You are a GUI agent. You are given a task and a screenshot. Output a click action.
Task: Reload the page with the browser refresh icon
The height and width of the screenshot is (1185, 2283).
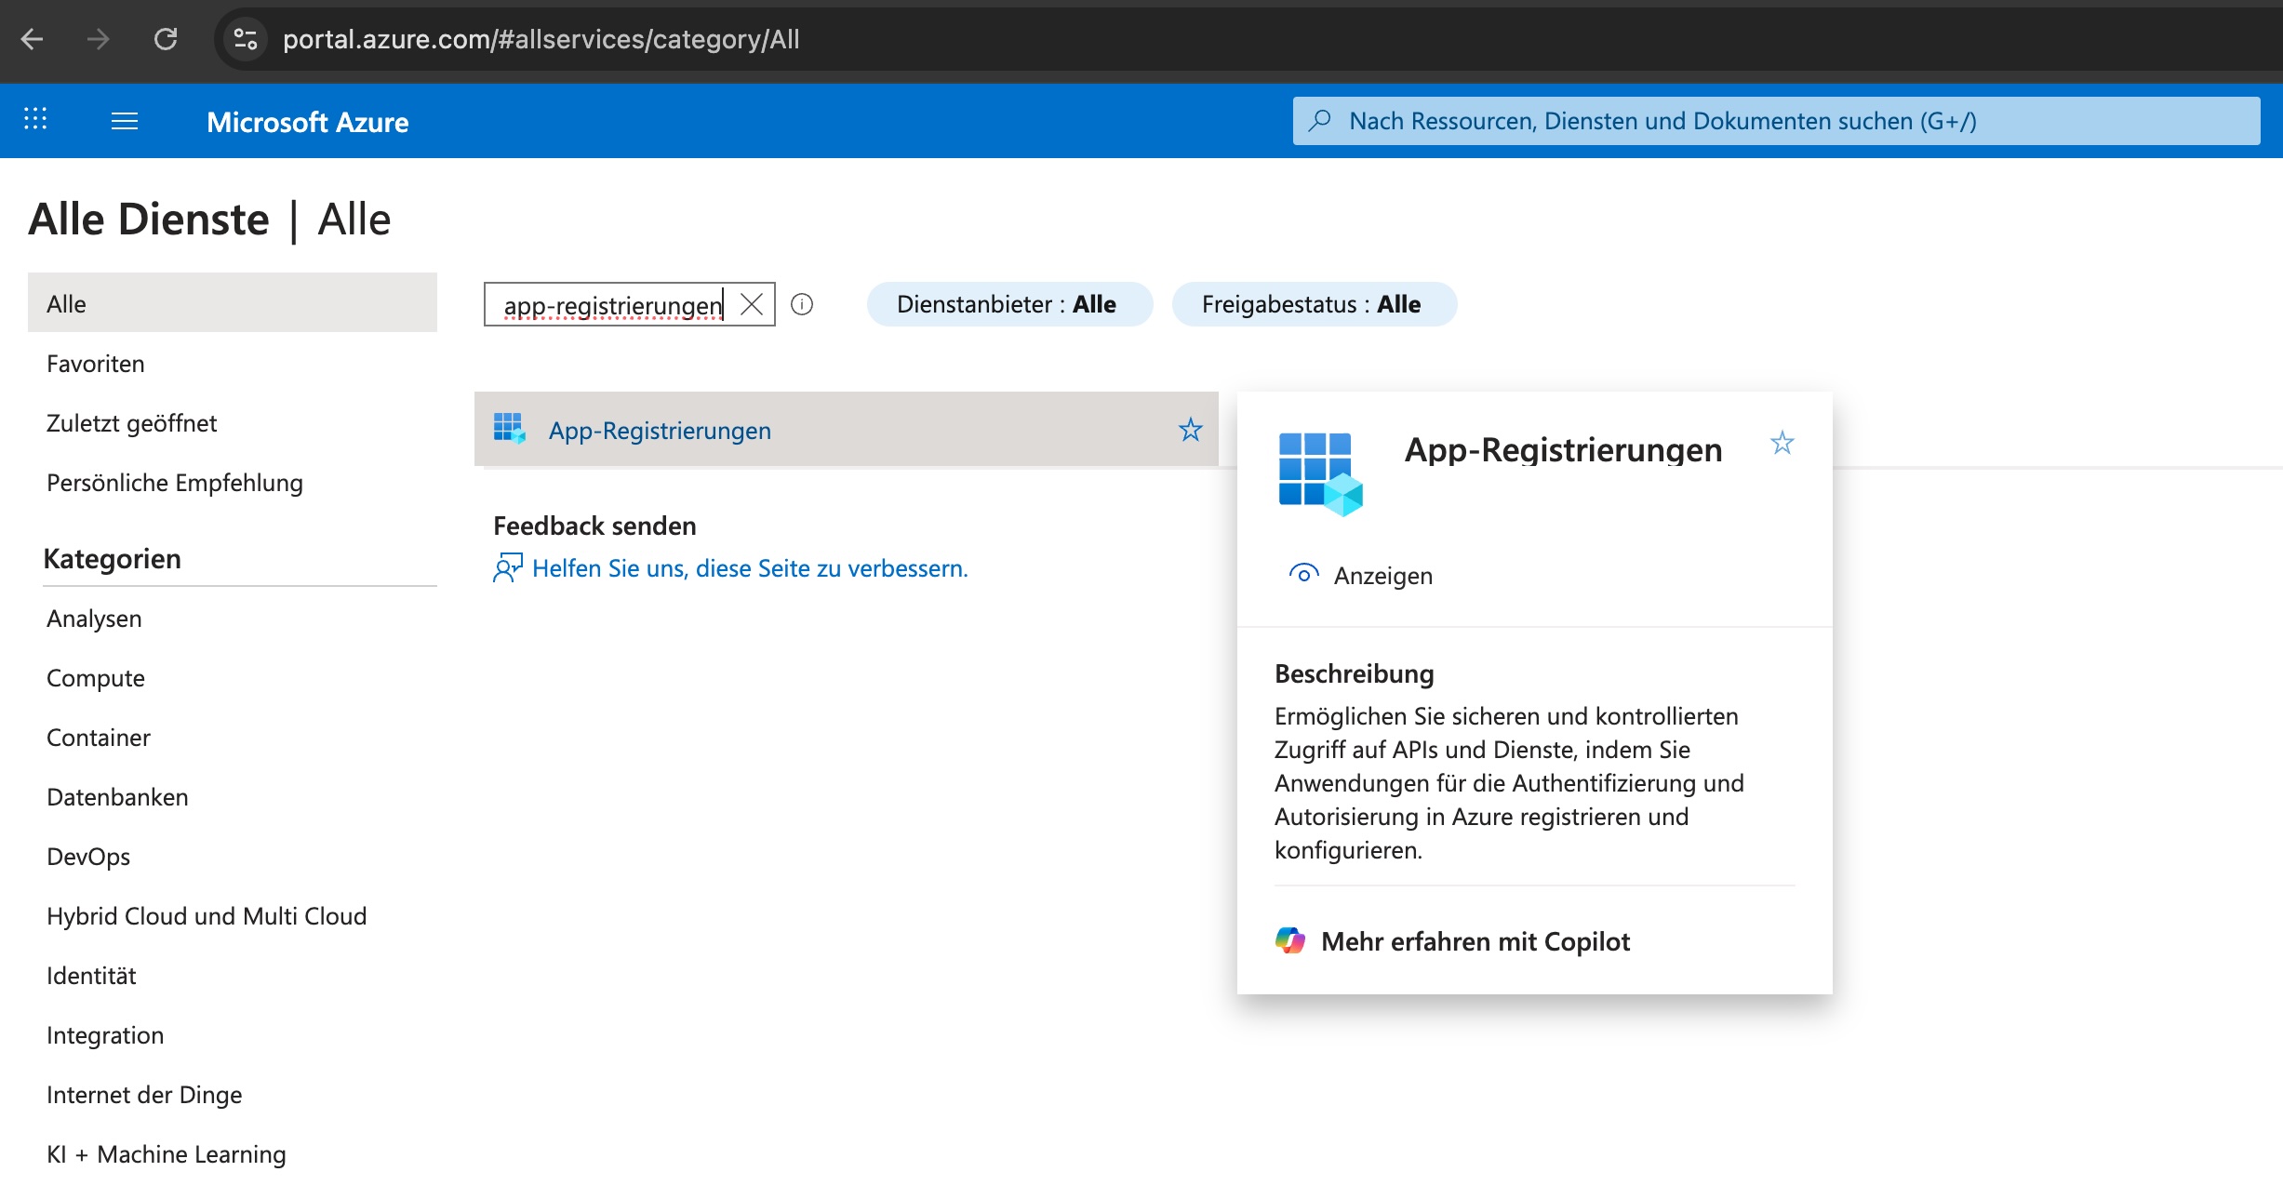[166, 39]
